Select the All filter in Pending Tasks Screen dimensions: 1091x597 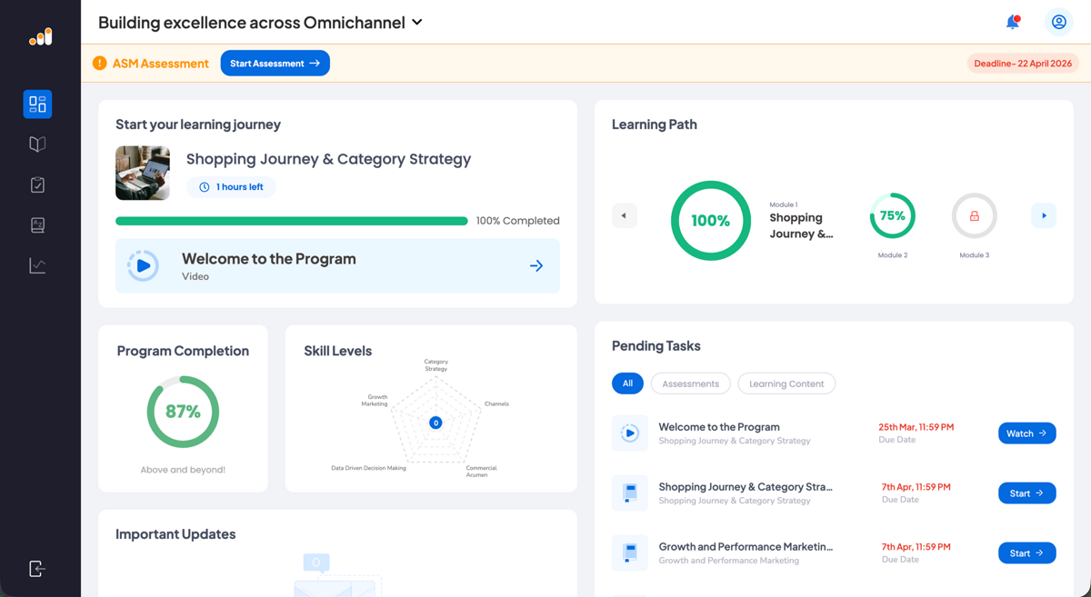[627, 383]
